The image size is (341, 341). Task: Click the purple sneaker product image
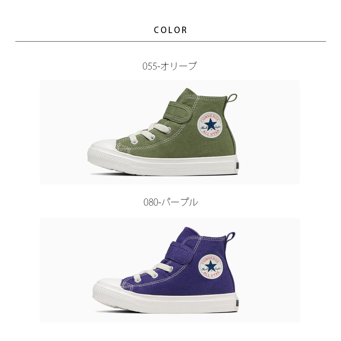click(x=169, y=270)
